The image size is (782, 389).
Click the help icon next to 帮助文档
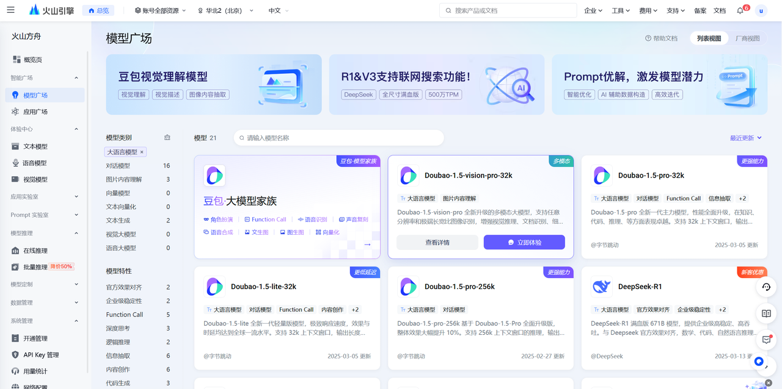tap(648, 38)
